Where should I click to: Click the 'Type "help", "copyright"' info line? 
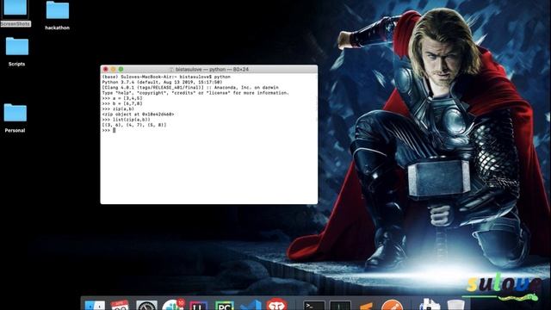[195, 93]
